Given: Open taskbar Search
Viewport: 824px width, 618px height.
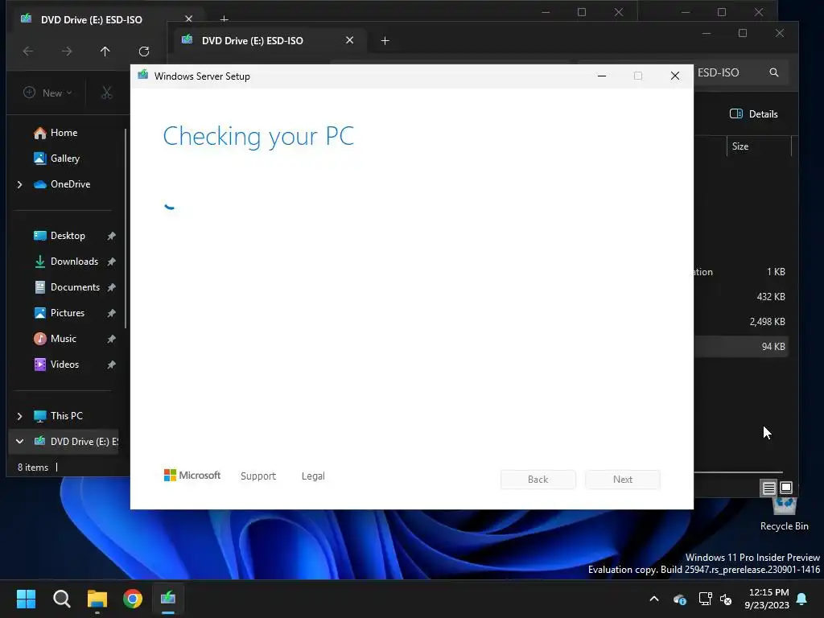Looking at the screenshot, I should [x=61, y=599].
